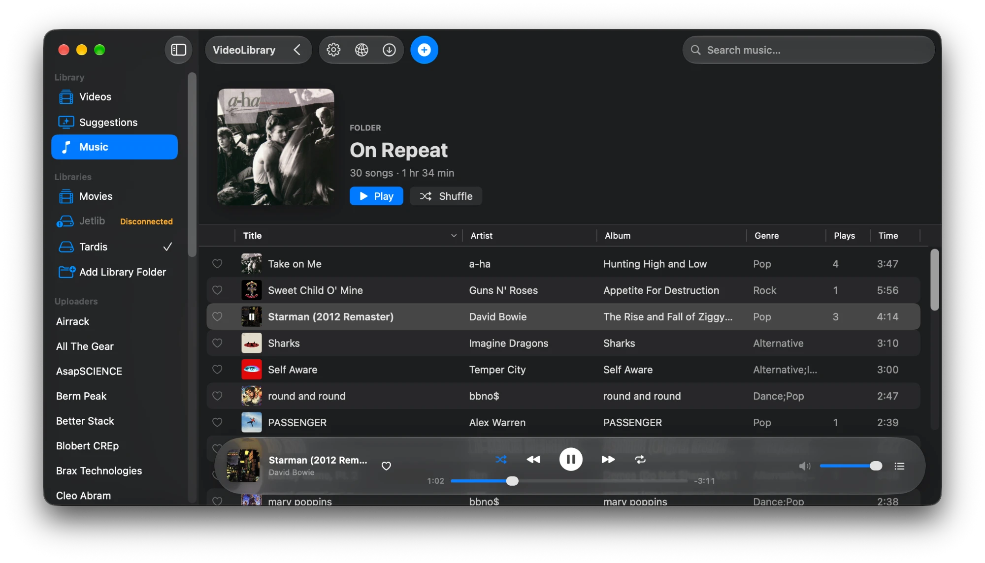Click the blue Play button
The width and height of the screenshot is (985, 563).
tap(376, 196)
